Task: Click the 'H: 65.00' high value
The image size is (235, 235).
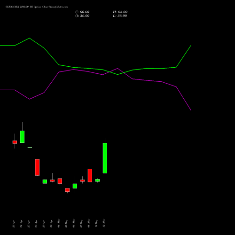Action: click(x=120, y=12)
